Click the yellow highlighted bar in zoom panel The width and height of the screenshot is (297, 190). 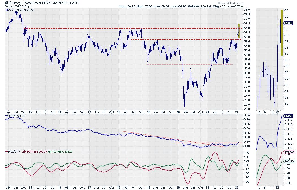point(281,32)
